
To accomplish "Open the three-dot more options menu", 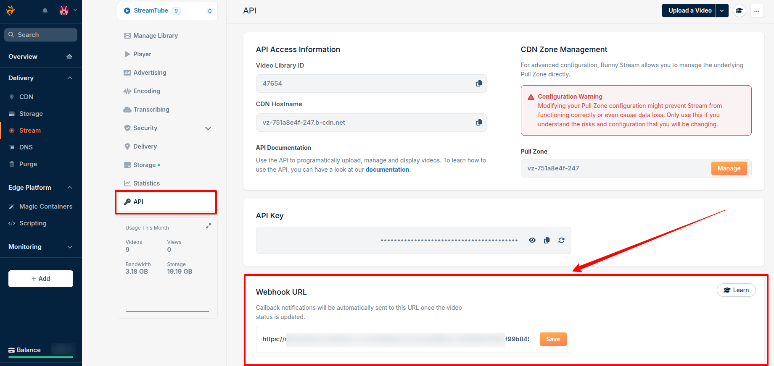I will 757,11.
